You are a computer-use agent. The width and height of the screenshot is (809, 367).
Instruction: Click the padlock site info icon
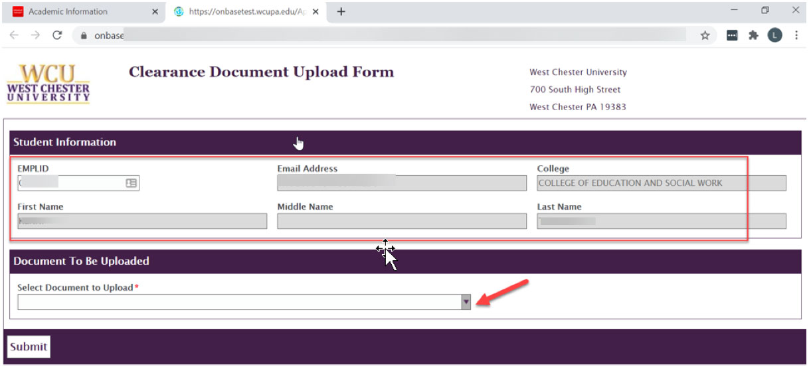coord(84,36)
